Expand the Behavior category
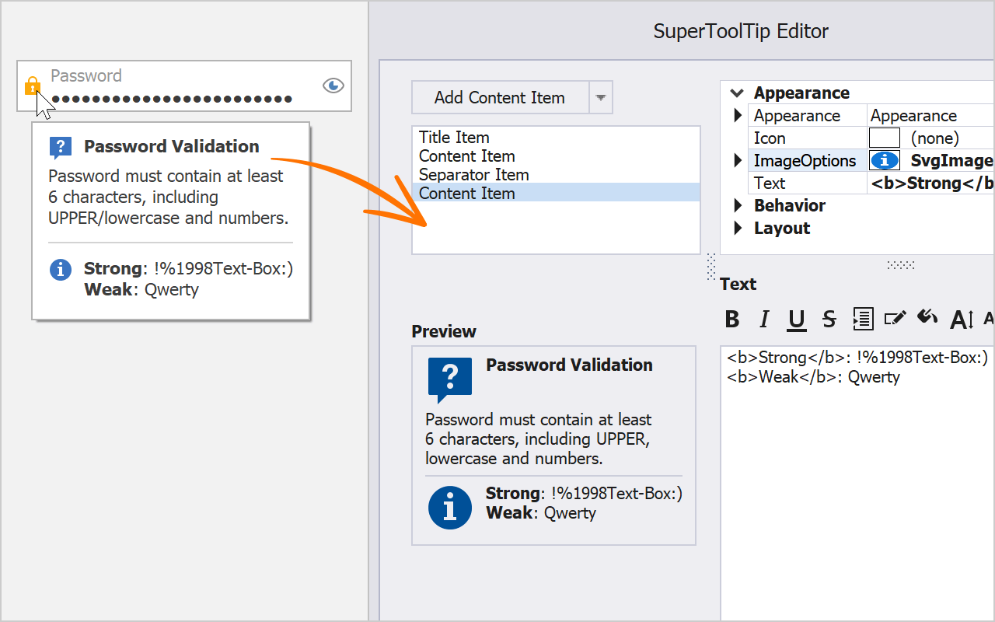 pos(738,206)
